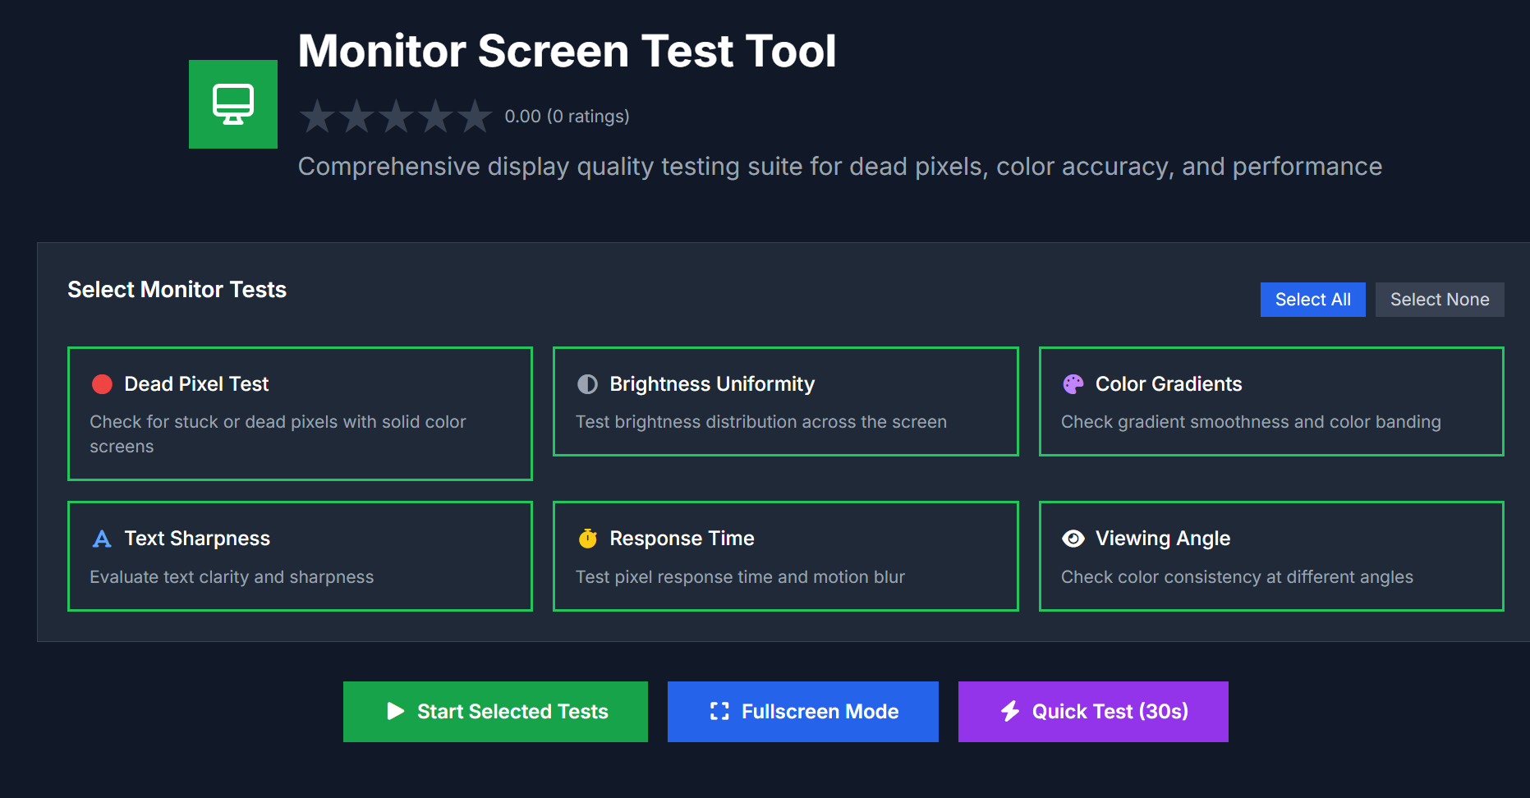Image resolution: width=1530 pixels, height=798 pixels.
Task: Click the blue letter A Text Sharpness icon
Action: (102, 539)
